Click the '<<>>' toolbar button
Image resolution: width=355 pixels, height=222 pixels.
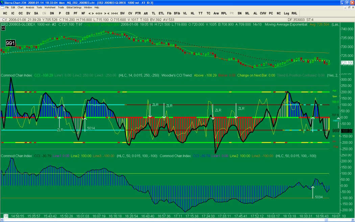click(x=99, y=13)
